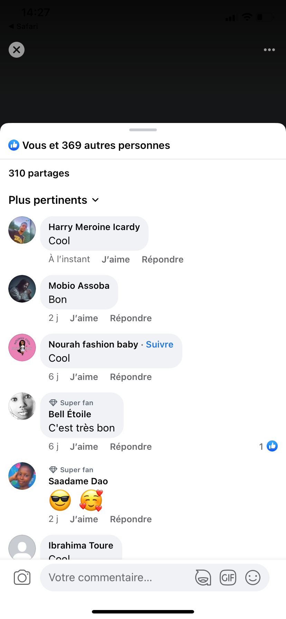The image size is (286, 619).
Task: Like Harry Meroine Icardy's comment
Action: pos(116,259)
